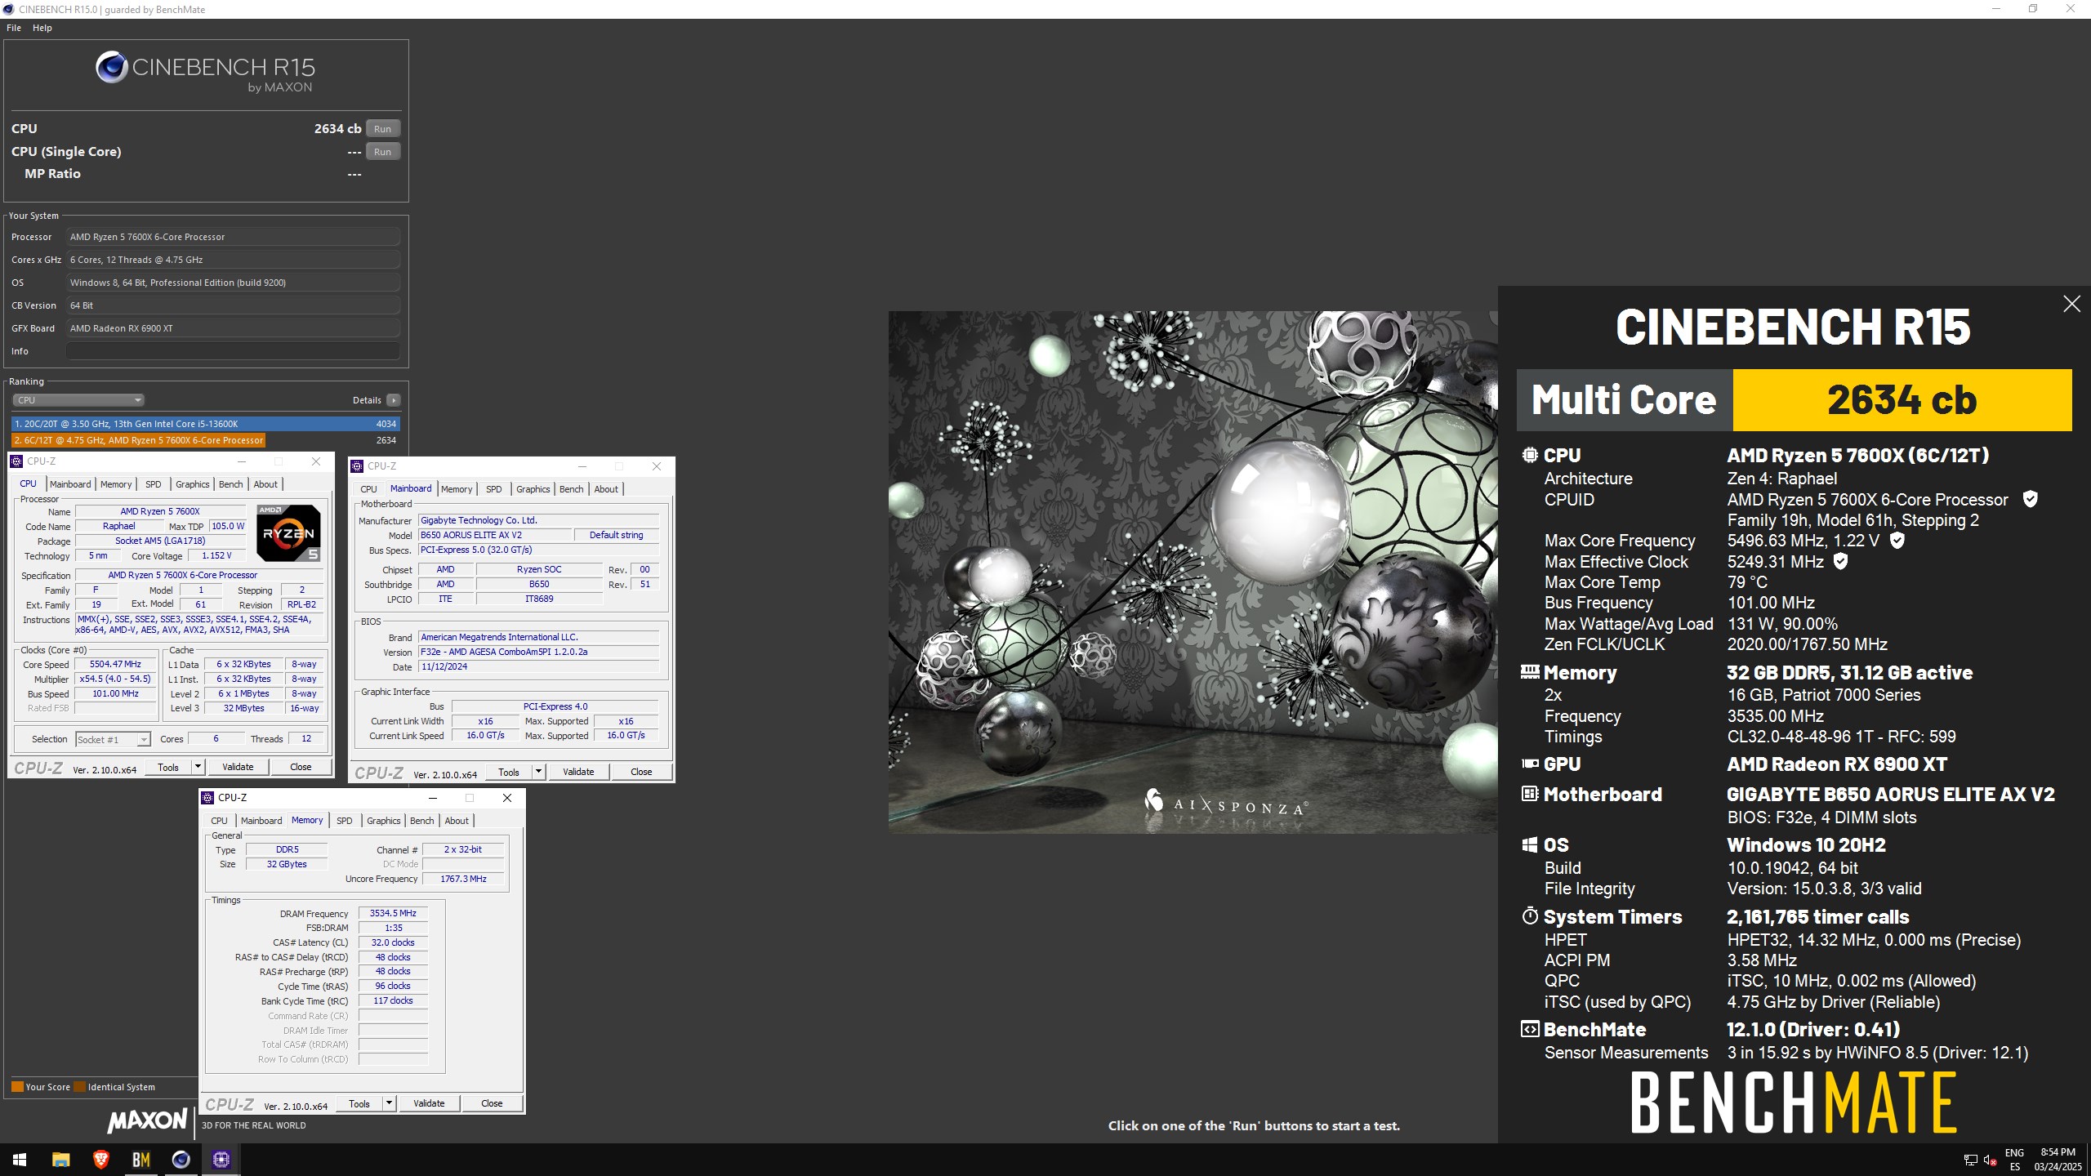Click the MAXON logo
Image resolution: width=2091 pixels, height=1176 pixels.
(148, 1120)
